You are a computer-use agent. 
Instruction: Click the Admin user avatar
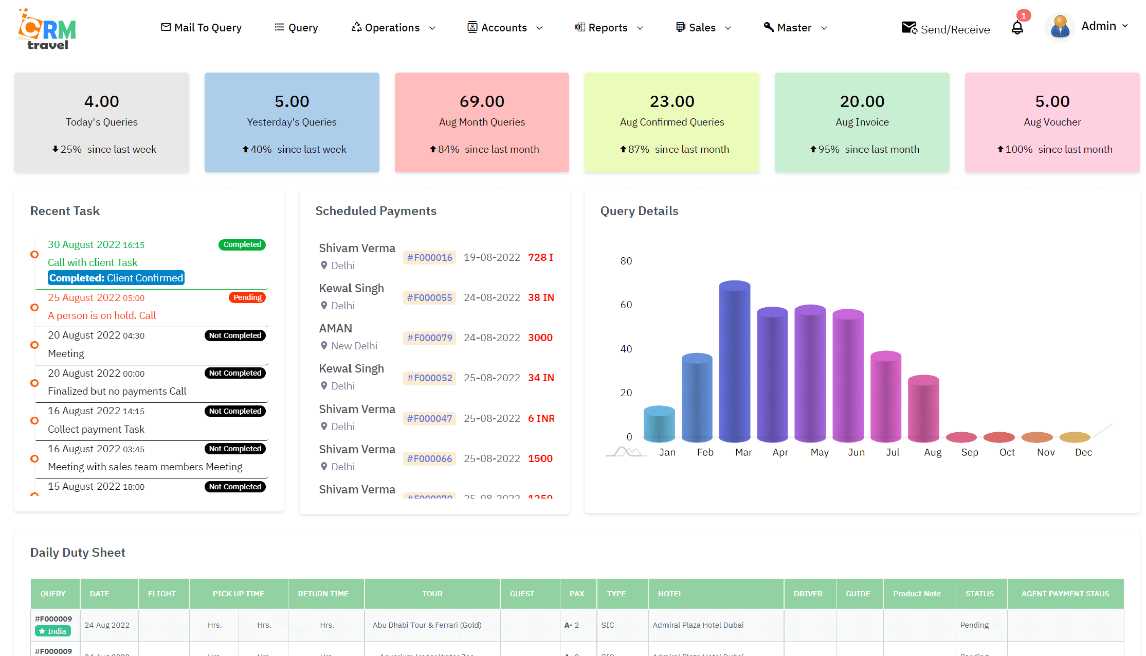[x=1060, y=27]
